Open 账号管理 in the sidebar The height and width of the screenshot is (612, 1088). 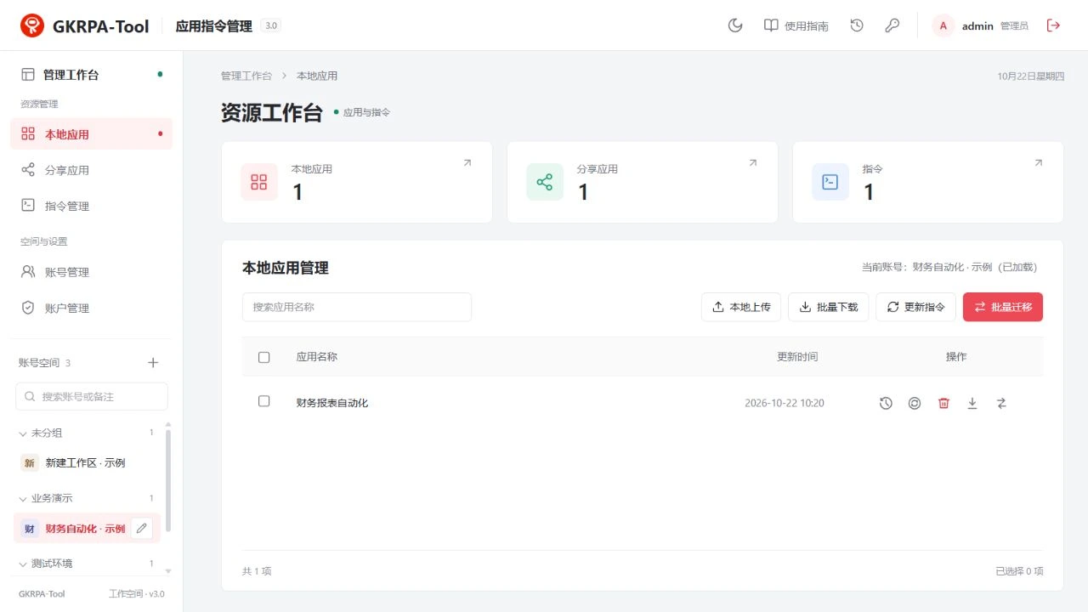(x=91, y=272)
